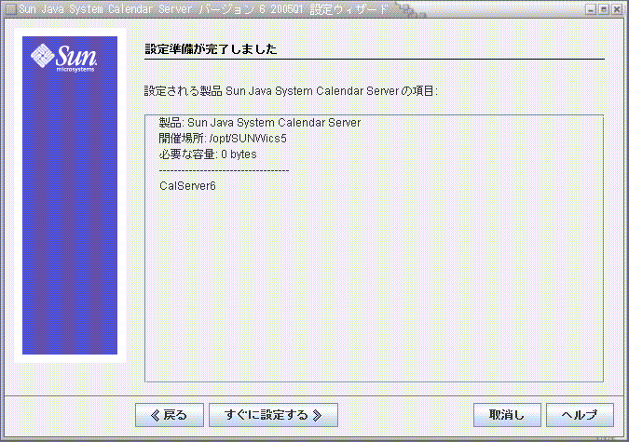Click the label 設定される製品 Sun Java System Calendar Server の項目

pyautogui.click(x=291, y=91)
